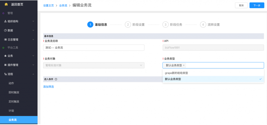Viewport: 267px width, 125px height.
Task: Click the 下一步 button
Action: [257, 5]
